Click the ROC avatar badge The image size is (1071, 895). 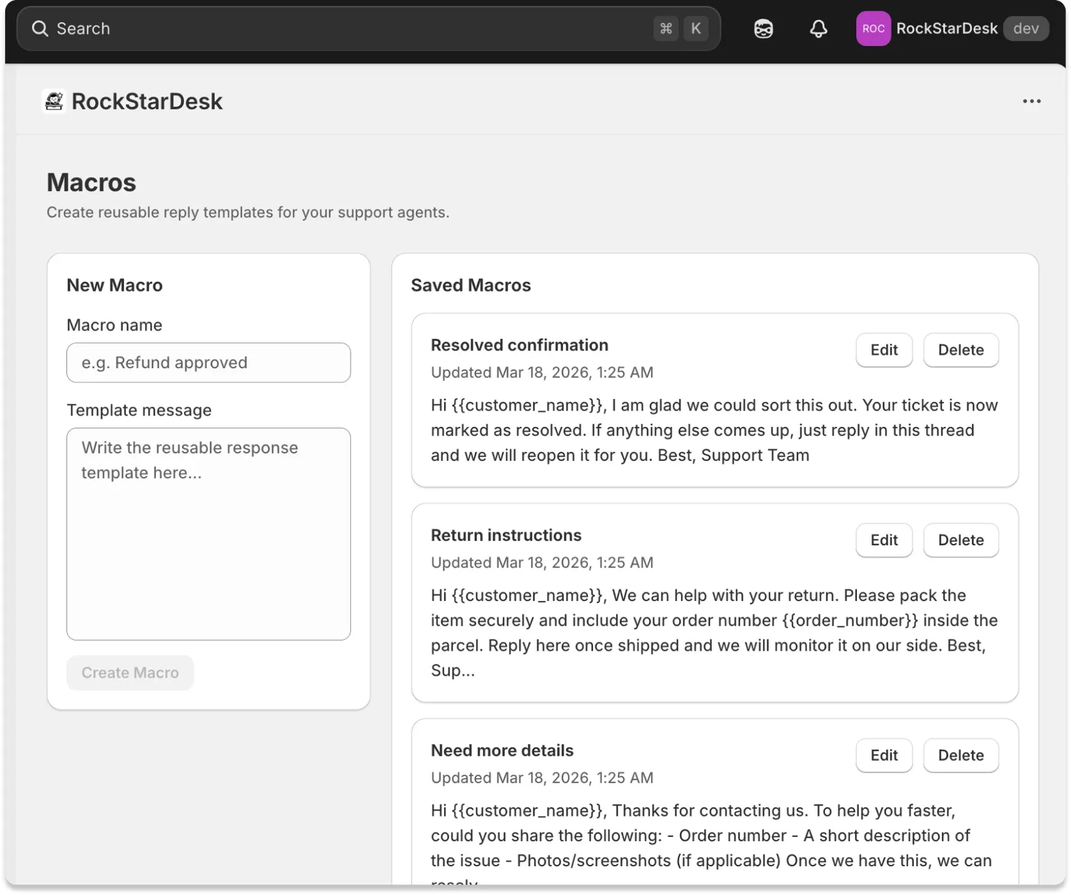[873, 29]
